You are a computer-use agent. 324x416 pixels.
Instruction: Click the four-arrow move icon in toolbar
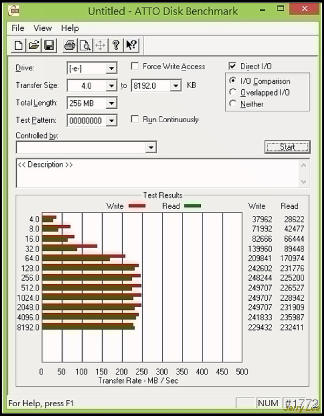pyautogui.click(x=100, y=45)
